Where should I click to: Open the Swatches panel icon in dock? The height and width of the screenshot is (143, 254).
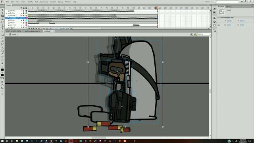(x=214, y=12)
